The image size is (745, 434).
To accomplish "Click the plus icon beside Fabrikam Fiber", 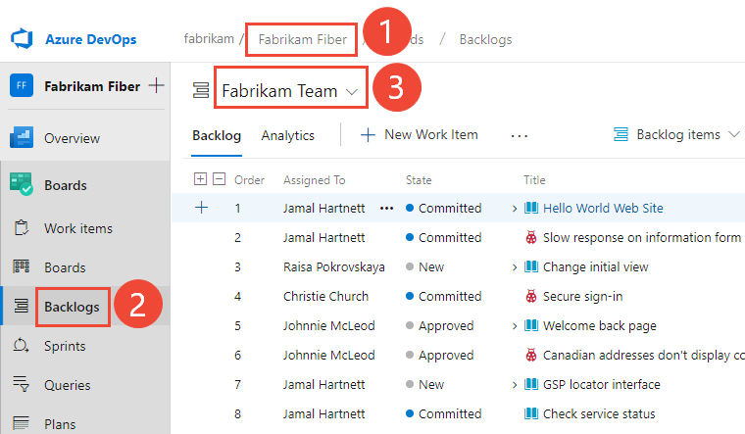I will (x=156, y=86).
